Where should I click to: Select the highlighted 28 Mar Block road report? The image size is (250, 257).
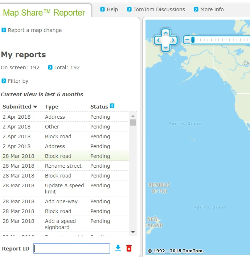tap(65, 156)
